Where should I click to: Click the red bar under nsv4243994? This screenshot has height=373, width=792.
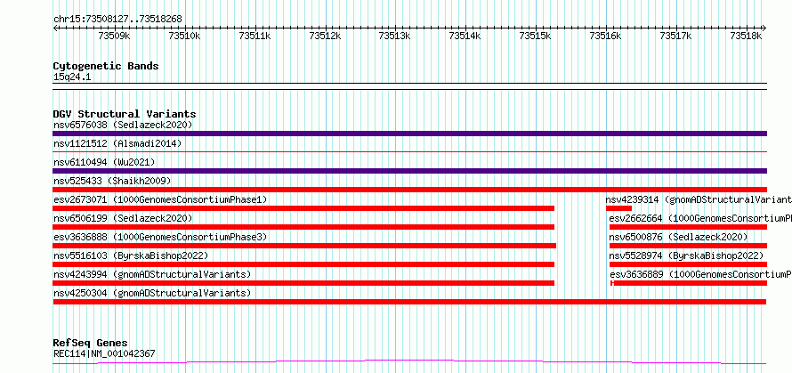coord(303,283)
